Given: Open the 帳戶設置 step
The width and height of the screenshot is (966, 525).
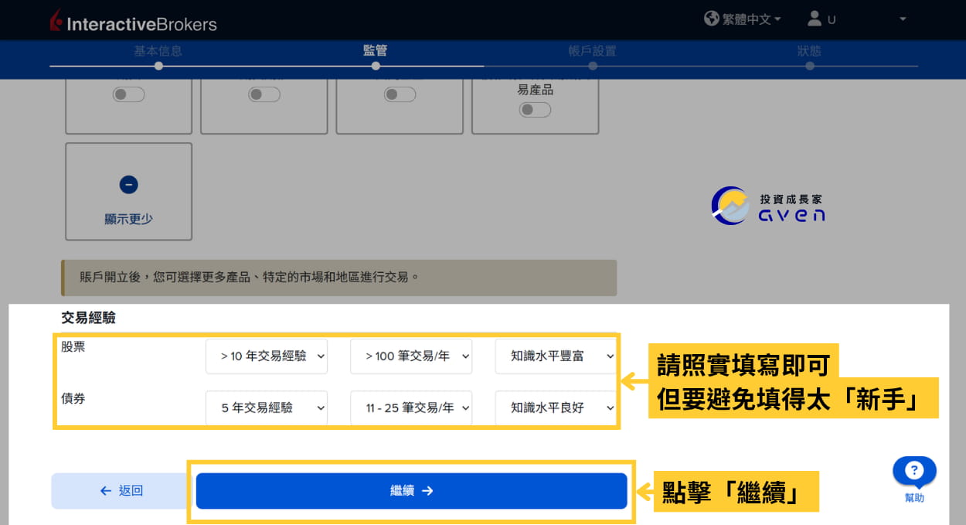Looking at the screenshot, I should pos(592,51).
